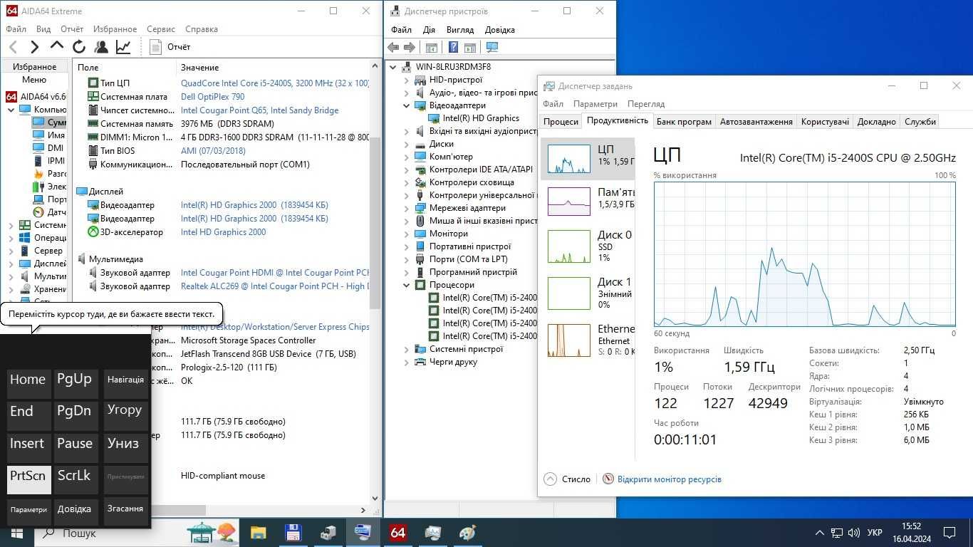Open Paint palette taskbar icon
Viewport: 973px width, 547px height.
coord(467,532)
